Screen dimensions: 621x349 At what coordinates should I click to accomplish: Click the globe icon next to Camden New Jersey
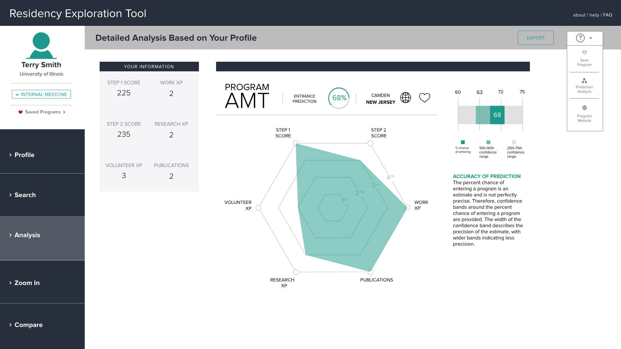tap(405, 98)
